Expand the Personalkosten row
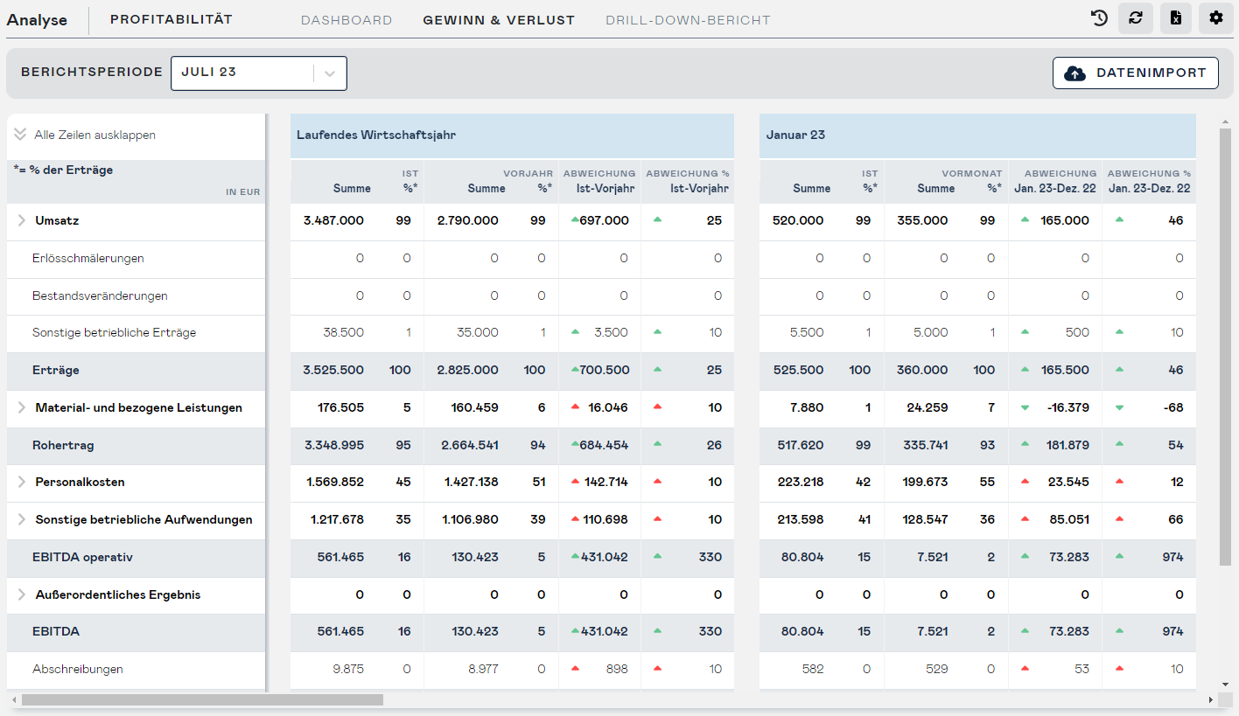 pos(22,482)
